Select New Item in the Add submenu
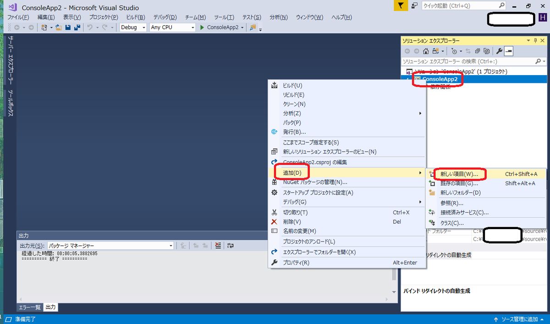The image size is (550, 324). [486, 174]
